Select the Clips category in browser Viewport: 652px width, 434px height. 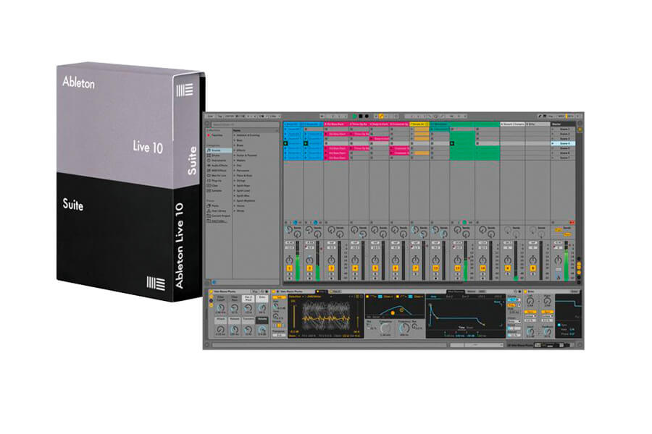tap(218, 186)
